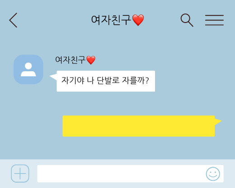The width and height of the screenshot is (235, 188).
Task: Click the heart emoji beside sender name
Action: pyautogui.click(x=91, y=60)
